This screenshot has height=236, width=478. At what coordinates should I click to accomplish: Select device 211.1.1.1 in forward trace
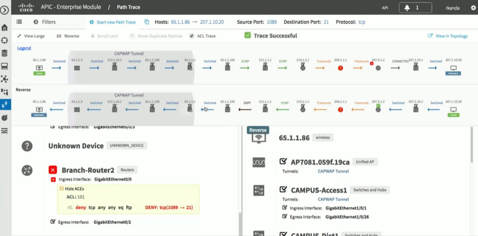265,68
